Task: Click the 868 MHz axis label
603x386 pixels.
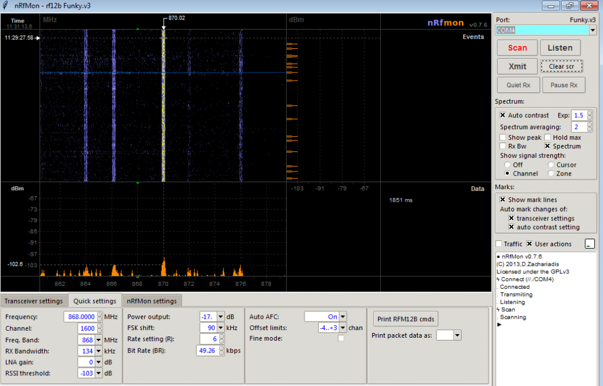Action: click(x=137, y=284)
